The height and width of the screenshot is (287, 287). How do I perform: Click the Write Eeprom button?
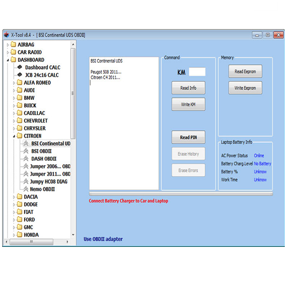click(245, 88)
